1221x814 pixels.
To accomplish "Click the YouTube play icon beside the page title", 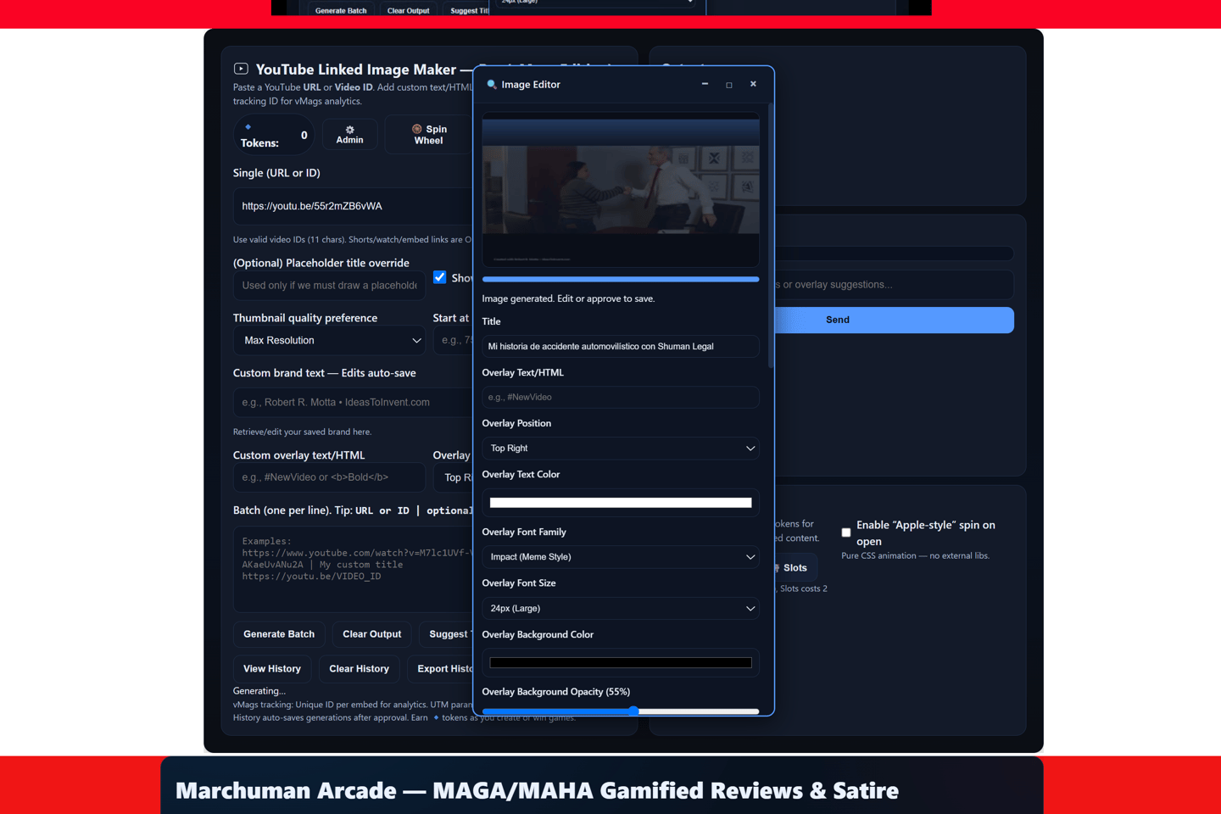I will click(x=241, y=69).
